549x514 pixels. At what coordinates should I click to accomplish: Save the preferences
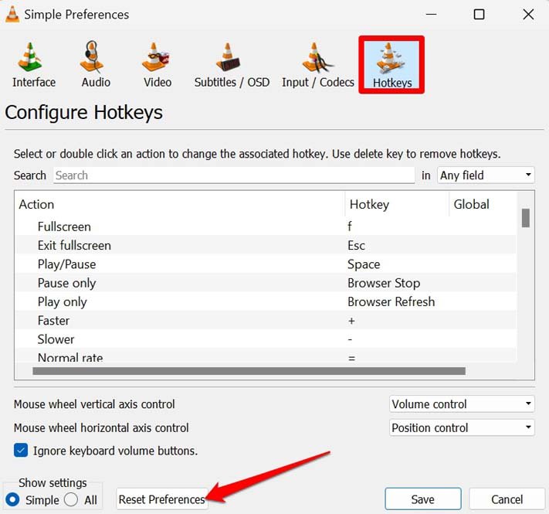coord(423,499)
